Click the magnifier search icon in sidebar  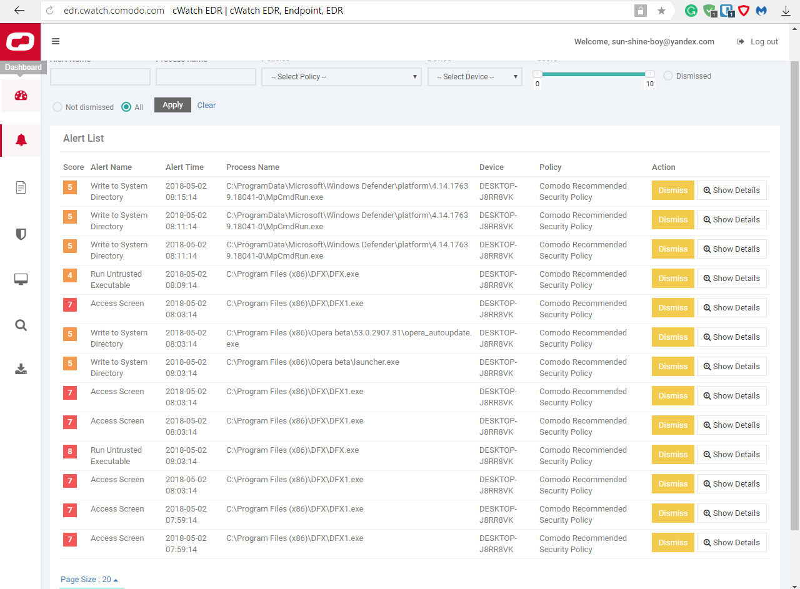coord(21,325)
